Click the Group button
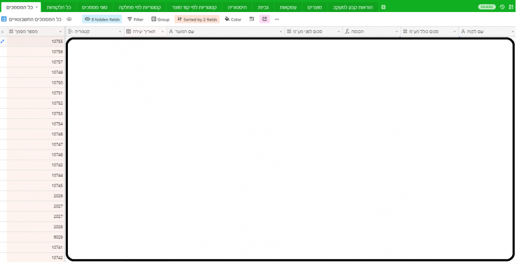This screenshot has height=263, width=516. click(161, 19)
